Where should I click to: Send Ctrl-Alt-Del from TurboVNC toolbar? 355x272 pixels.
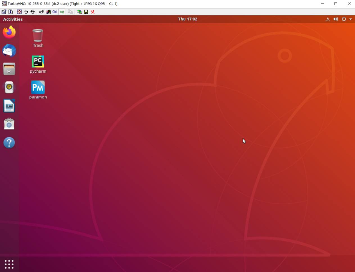point(41,12)
